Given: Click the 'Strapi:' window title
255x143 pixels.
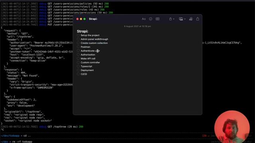Looking at the screenshot, I should tap(93, 19).
